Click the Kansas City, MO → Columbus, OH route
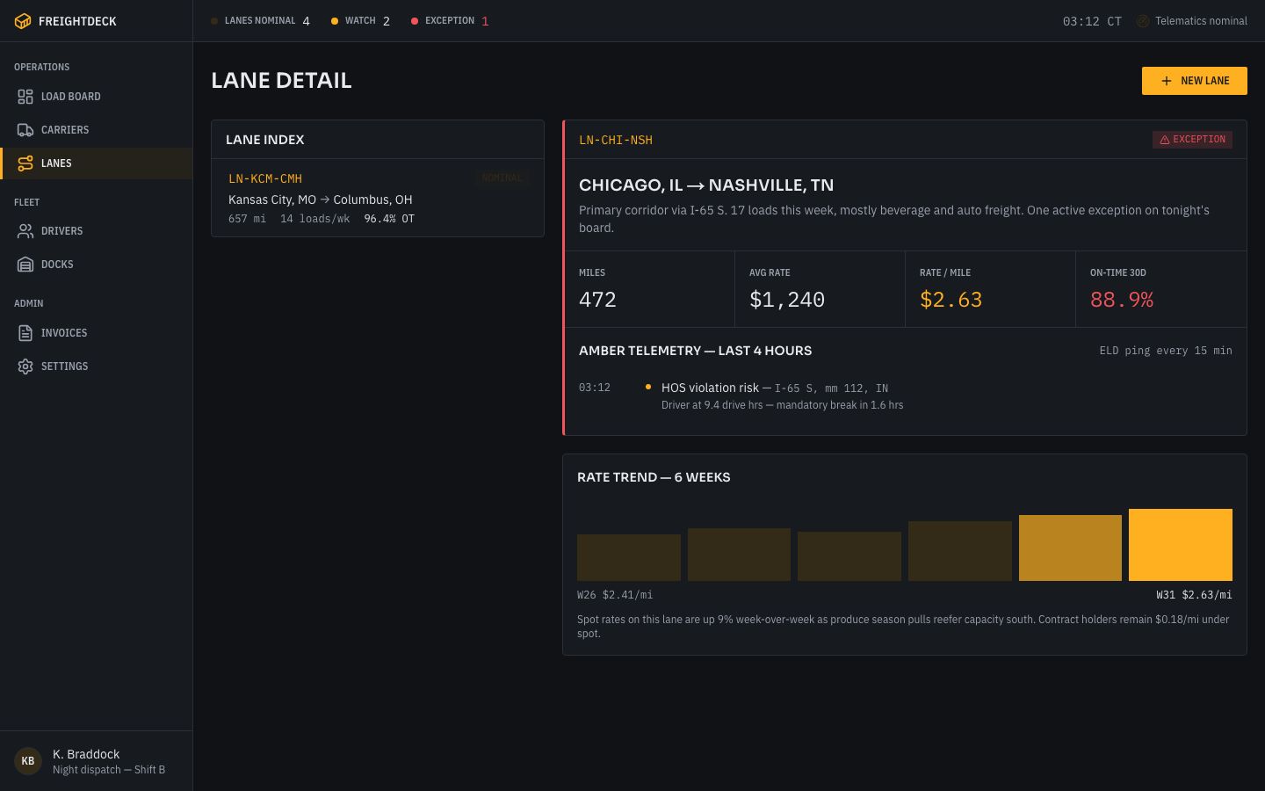1265x791 pixels. coord(321,200)
